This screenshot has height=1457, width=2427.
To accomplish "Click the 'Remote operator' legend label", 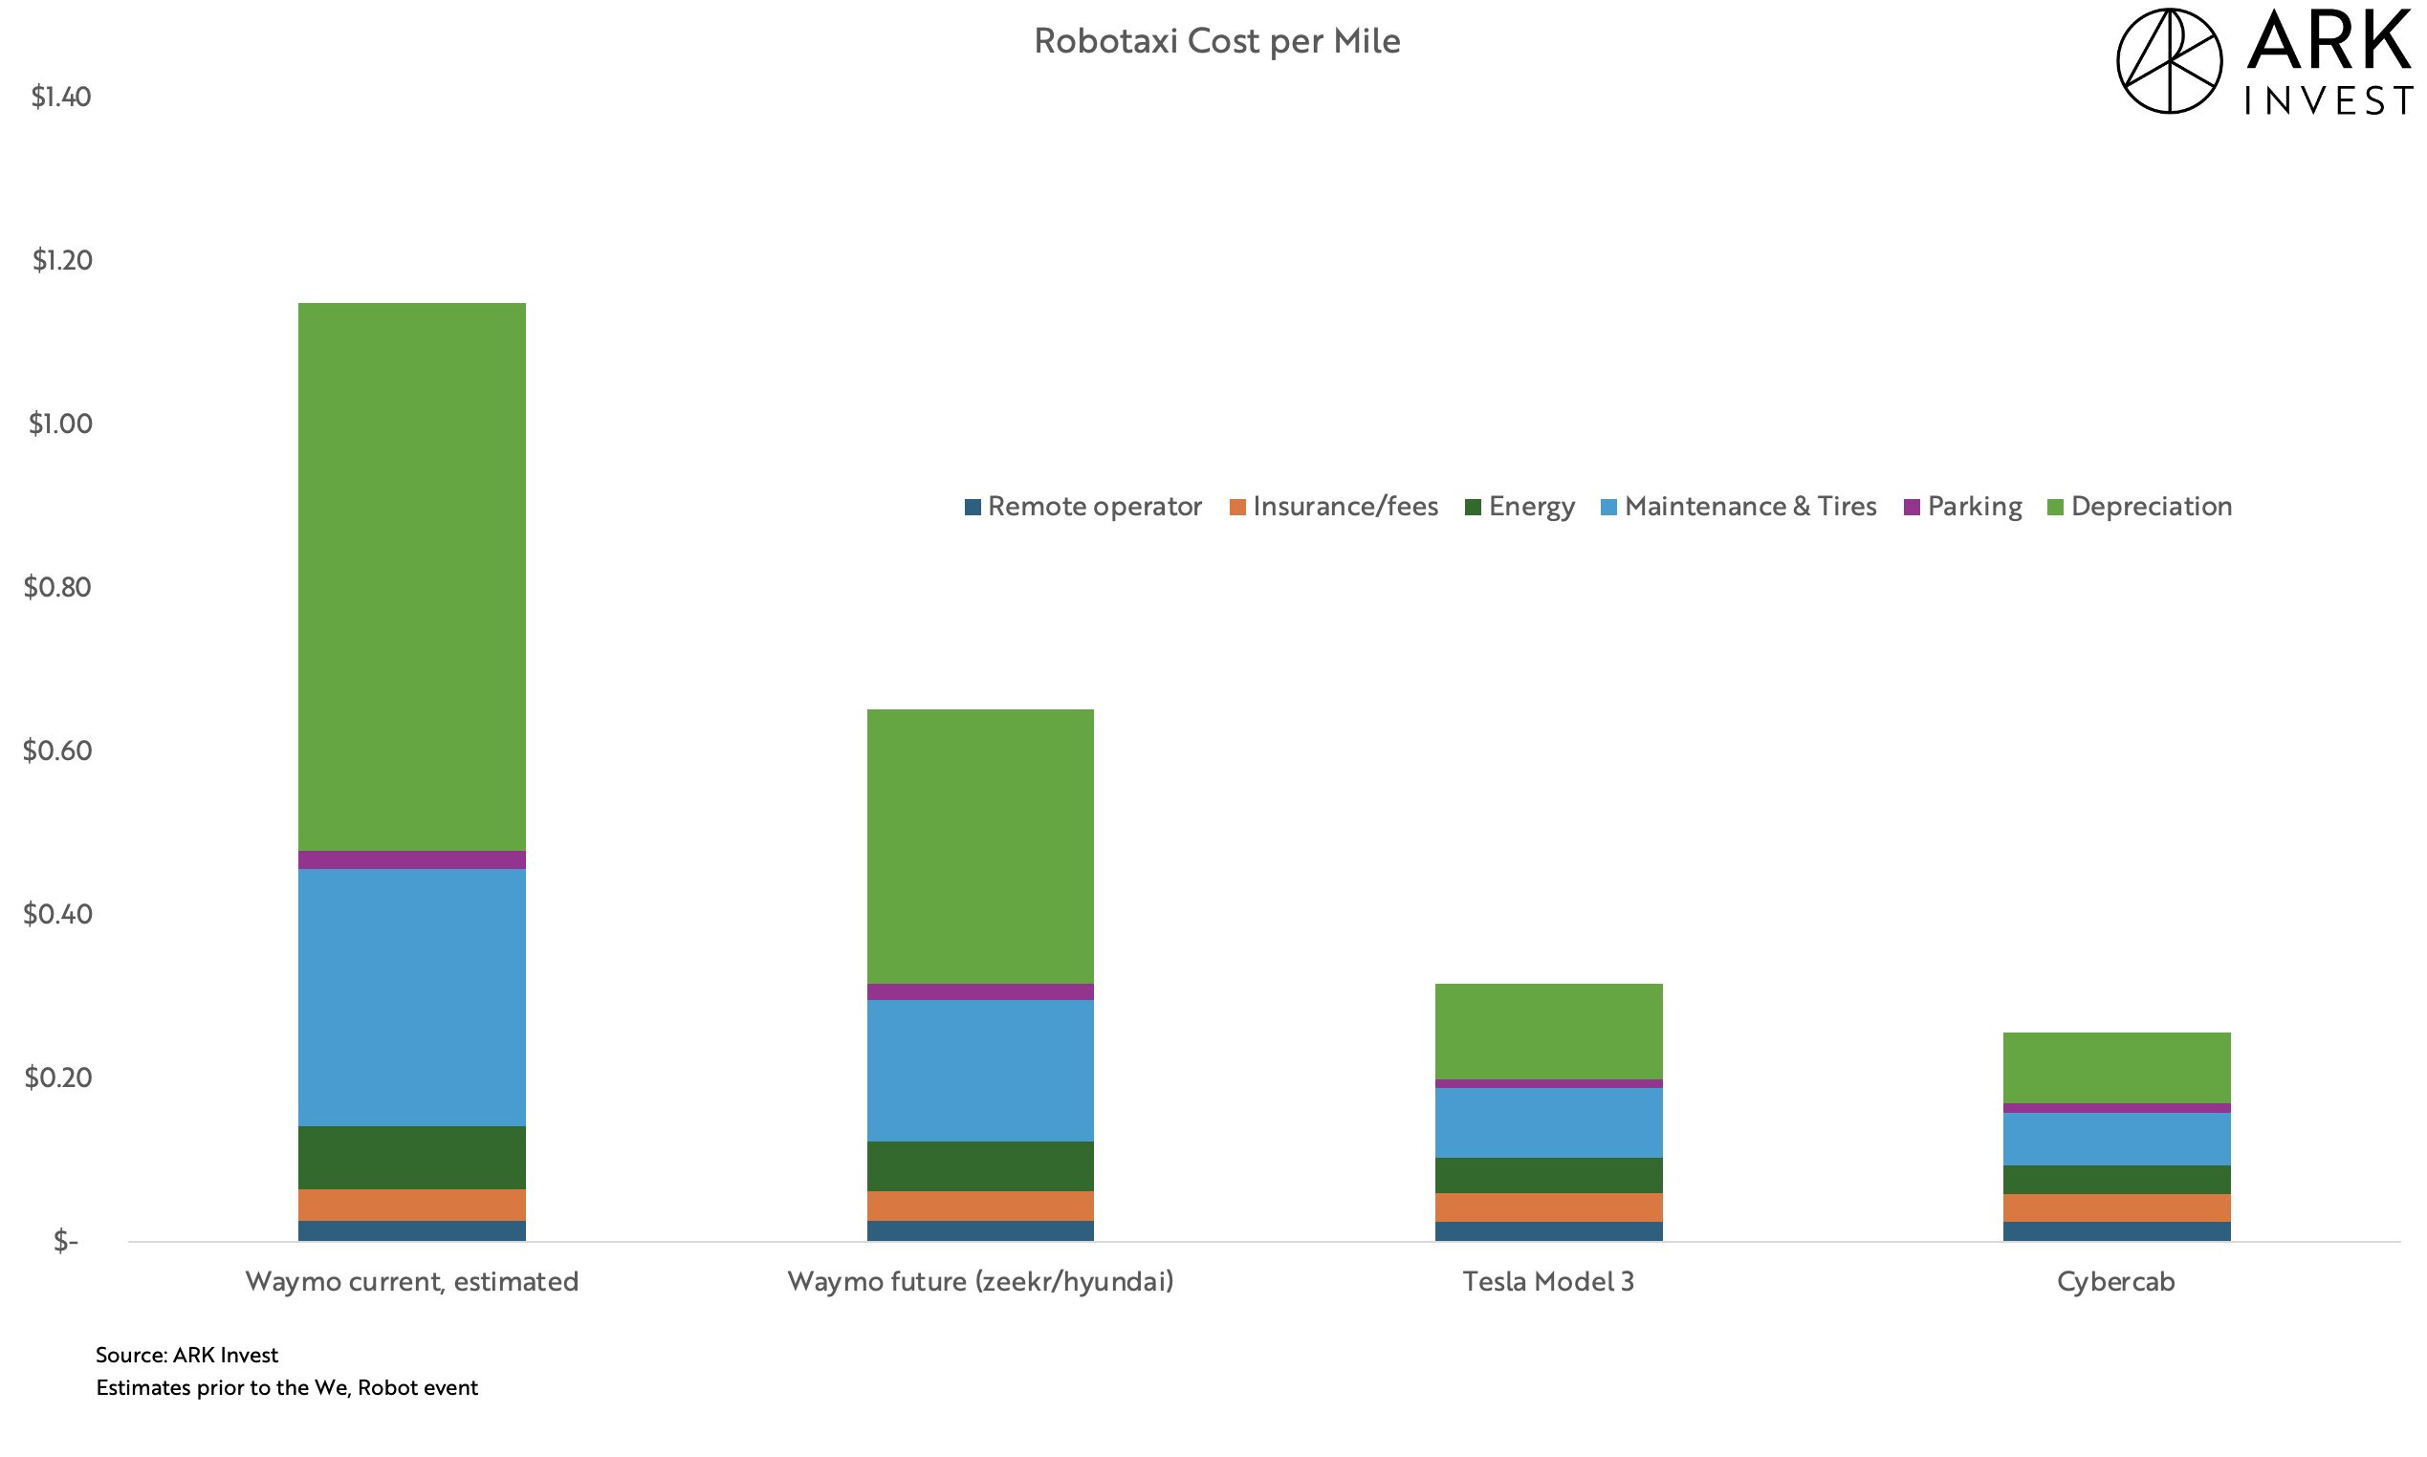I will (x=1095, y=507).
